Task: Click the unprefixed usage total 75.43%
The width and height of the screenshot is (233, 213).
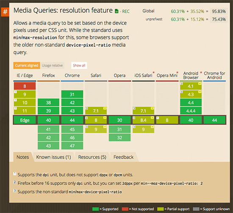Action: pyautogui.click(x=219, y=20)
